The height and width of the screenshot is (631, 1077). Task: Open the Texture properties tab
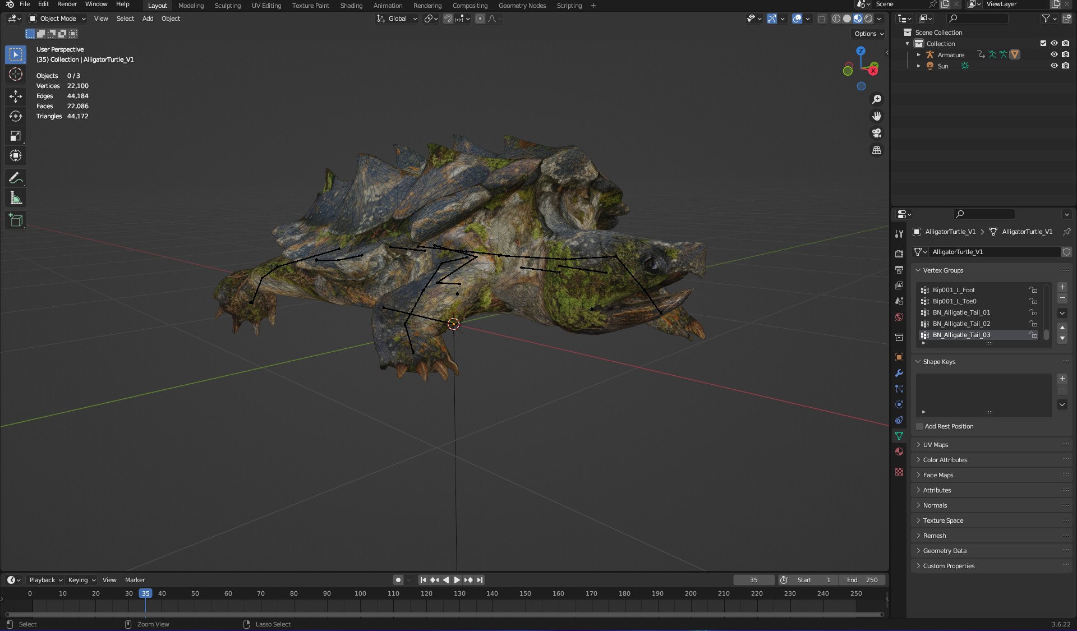(899, 472)
